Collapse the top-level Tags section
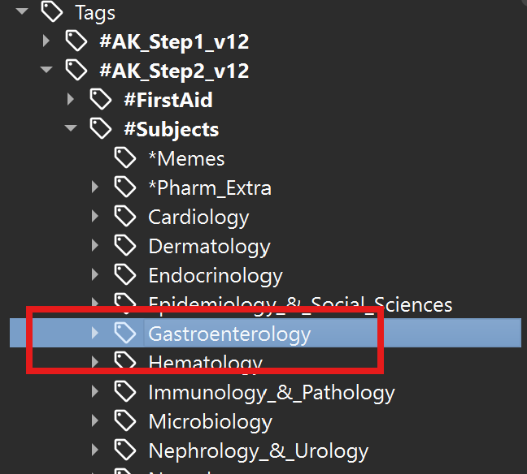The image size is (527, 474). click(x=22, y=12)
